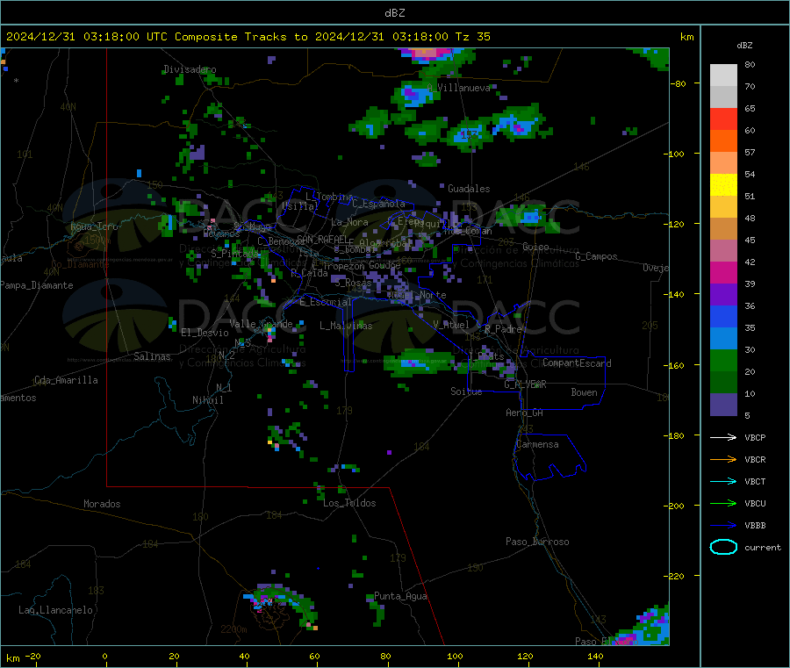Click the 'Paso_Barroso' map label
This screenshot has height=668, width=790.
pos(537,542)
